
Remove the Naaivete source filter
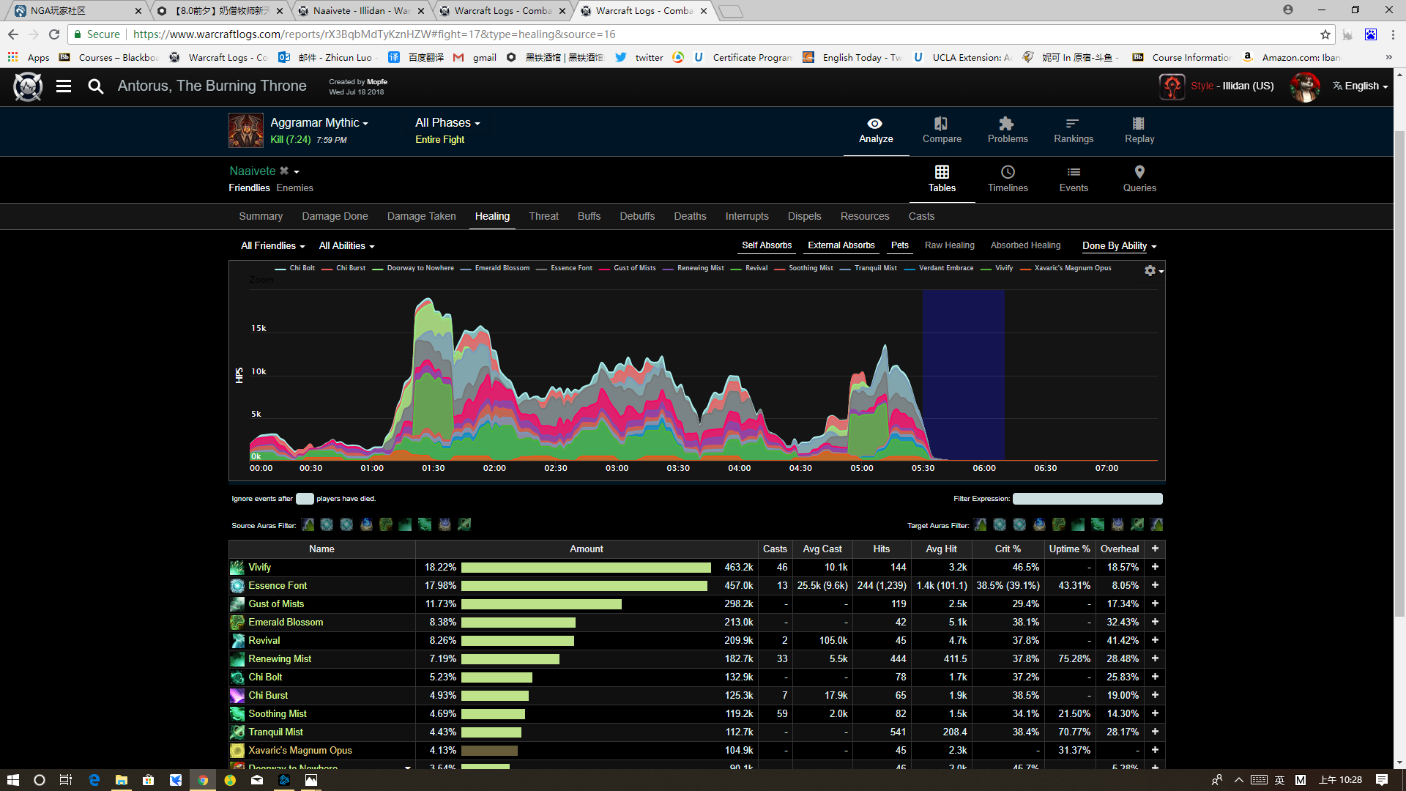click(x=284, y=171)
